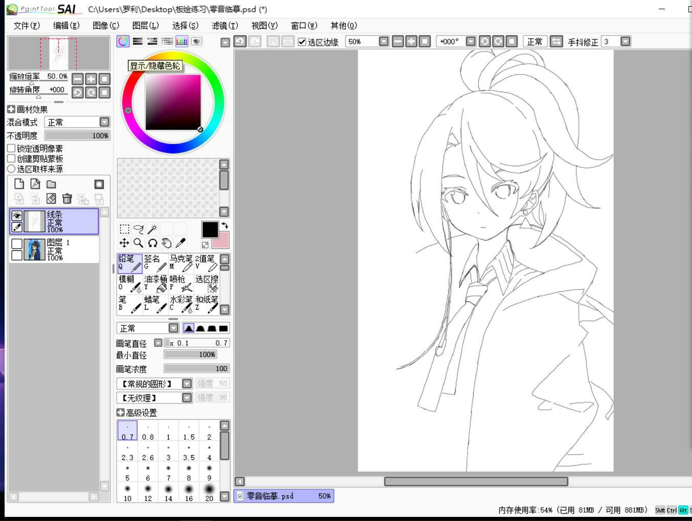Click the undo arrow in toolbar
Image resolution: width=692 pixels, height=521 pixels.
pyautogui.click(x=240, y=41)
